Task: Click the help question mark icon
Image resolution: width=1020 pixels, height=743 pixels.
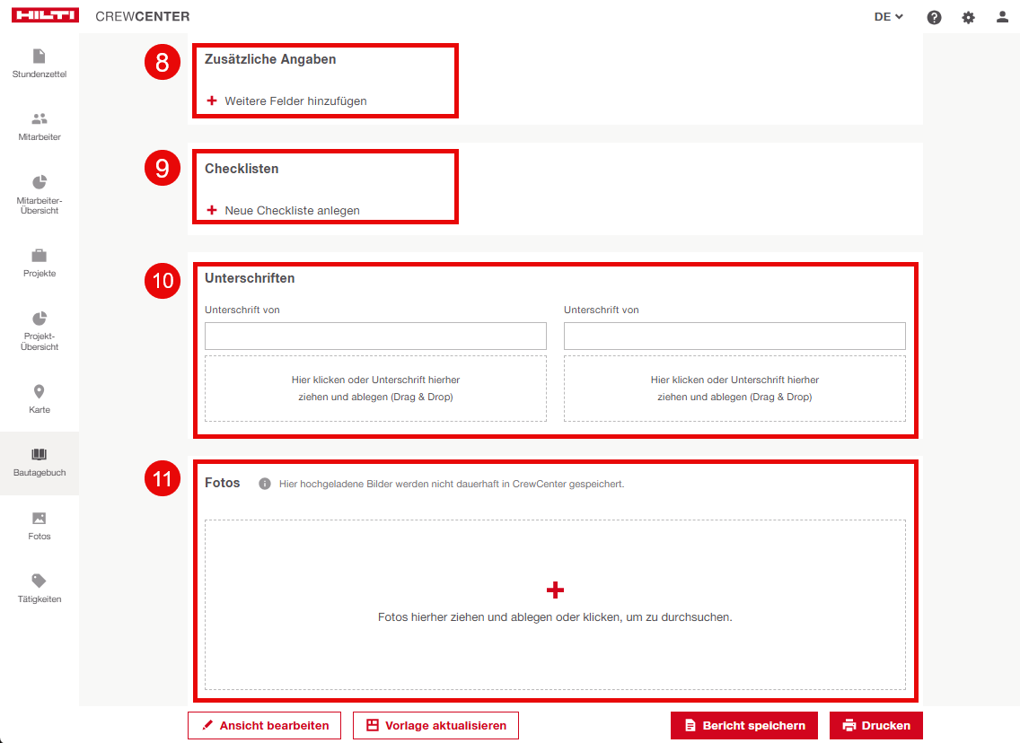Action: (x=934, y=17)
